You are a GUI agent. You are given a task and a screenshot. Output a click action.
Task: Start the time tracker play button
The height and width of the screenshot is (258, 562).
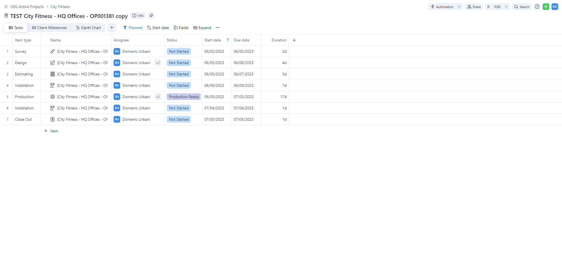(x=489, y=7)
